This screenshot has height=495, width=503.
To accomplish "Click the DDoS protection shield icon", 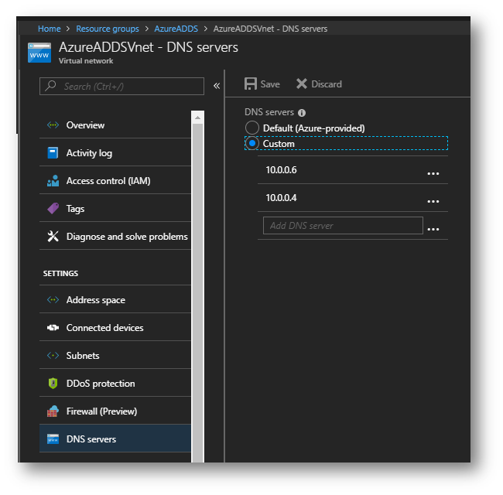I will tap(53, 384).
